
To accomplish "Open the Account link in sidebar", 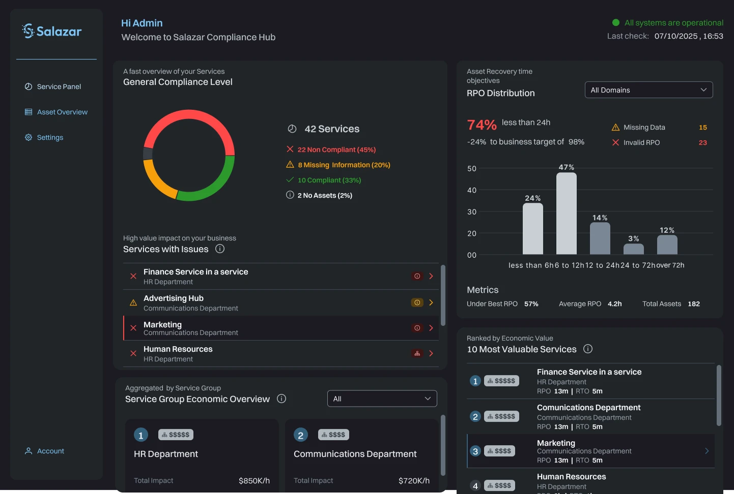I will [50, 451].
